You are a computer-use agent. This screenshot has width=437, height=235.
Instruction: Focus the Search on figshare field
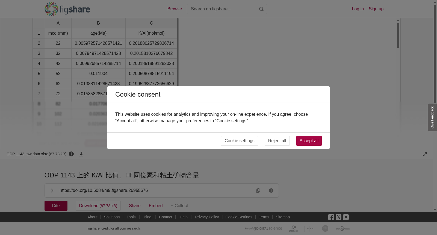(x=227, y=9)
